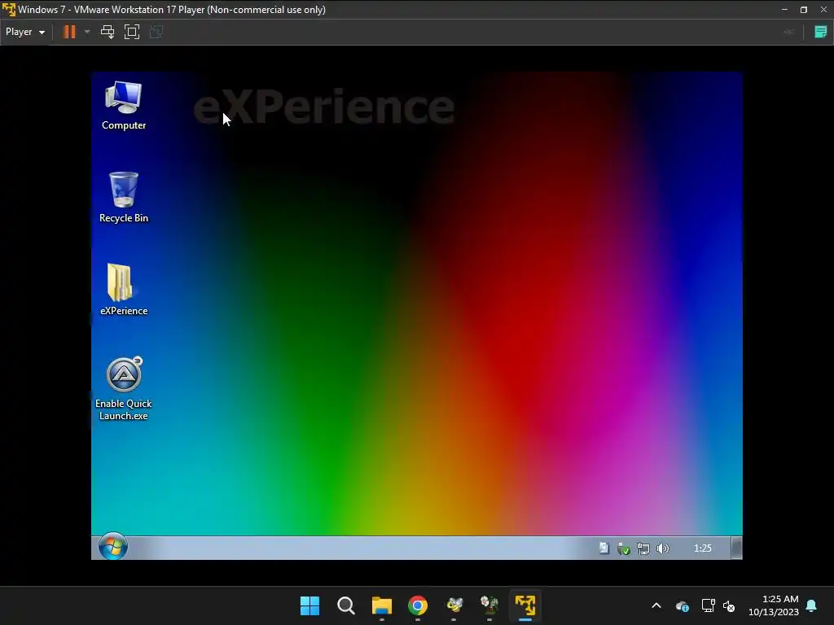The image size is (834, 625).
Task: Open Search on host taskbar
Action: pos(345,605)
